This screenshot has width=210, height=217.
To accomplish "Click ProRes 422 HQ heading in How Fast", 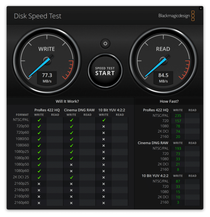I will click(156, 110).
